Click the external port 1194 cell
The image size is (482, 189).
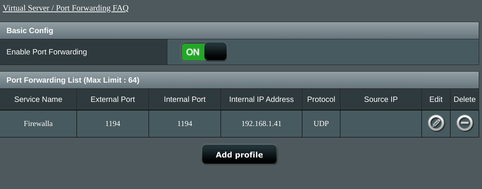[x=113, y=123]
